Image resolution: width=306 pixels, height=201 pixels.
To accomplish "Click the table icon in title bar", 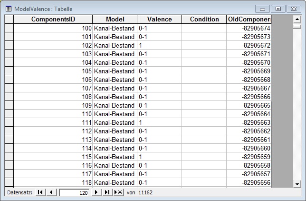I will tap(8, 9).
